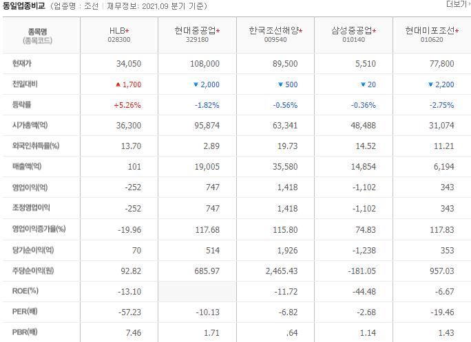Click PER value -57.23
Viewport: 471px width, 342px height.
tap(129, 312)
